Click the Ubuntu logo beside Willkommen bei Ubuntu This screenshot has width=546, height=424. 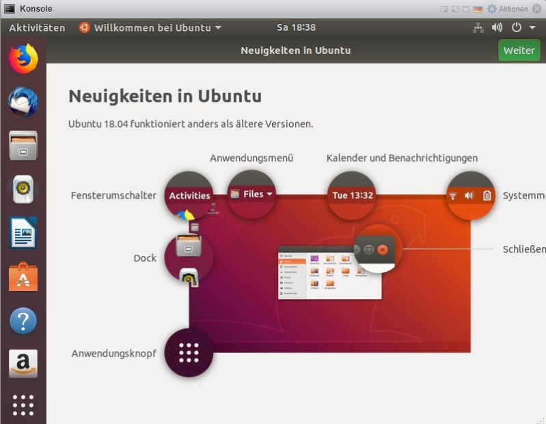84,27
